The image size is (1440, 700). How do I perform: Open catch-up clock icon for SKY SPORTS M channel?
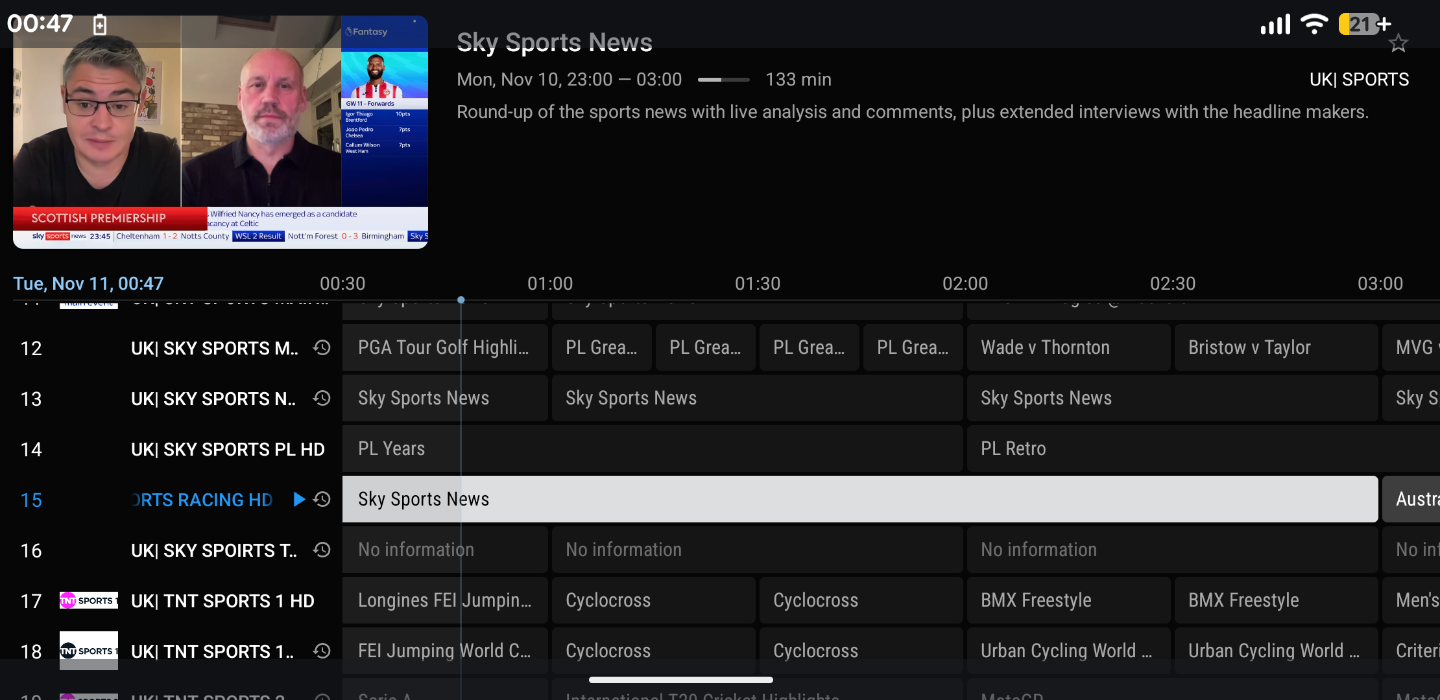[322, 348]
